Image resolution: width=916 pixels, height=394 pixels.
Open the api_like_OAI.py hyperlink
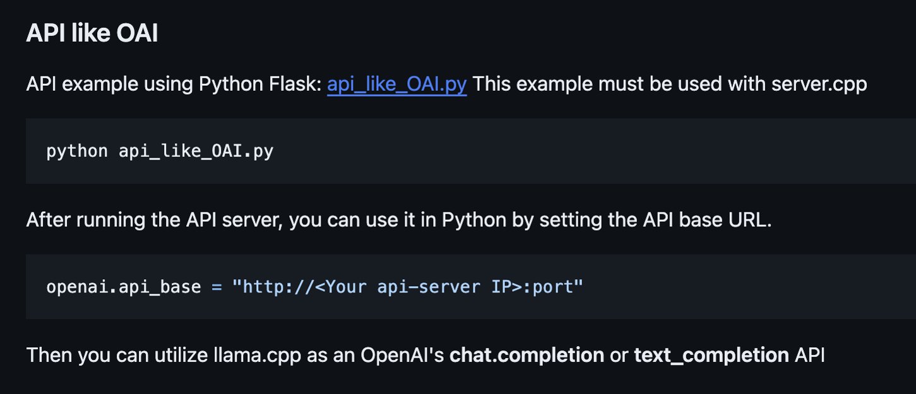pyautogui.click(x=396, y=84)
